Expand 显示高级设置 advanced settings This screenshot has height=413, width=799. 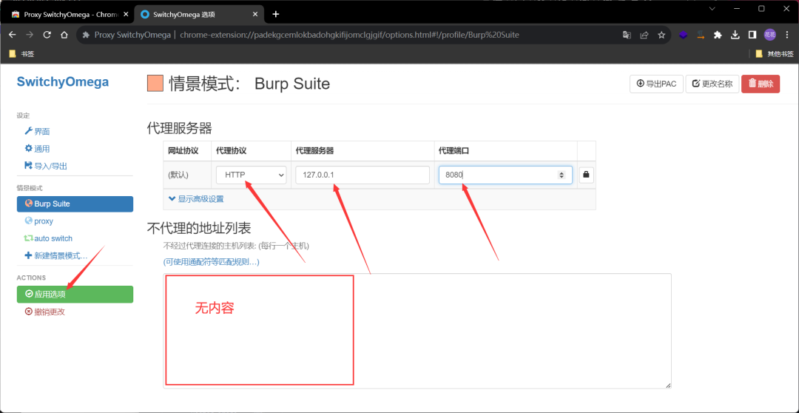coord(196,198)
